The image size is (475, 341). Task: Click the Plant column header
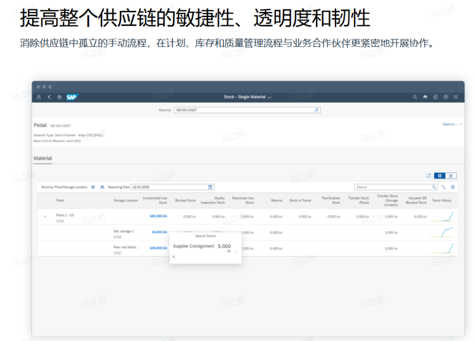click(60, 200)
